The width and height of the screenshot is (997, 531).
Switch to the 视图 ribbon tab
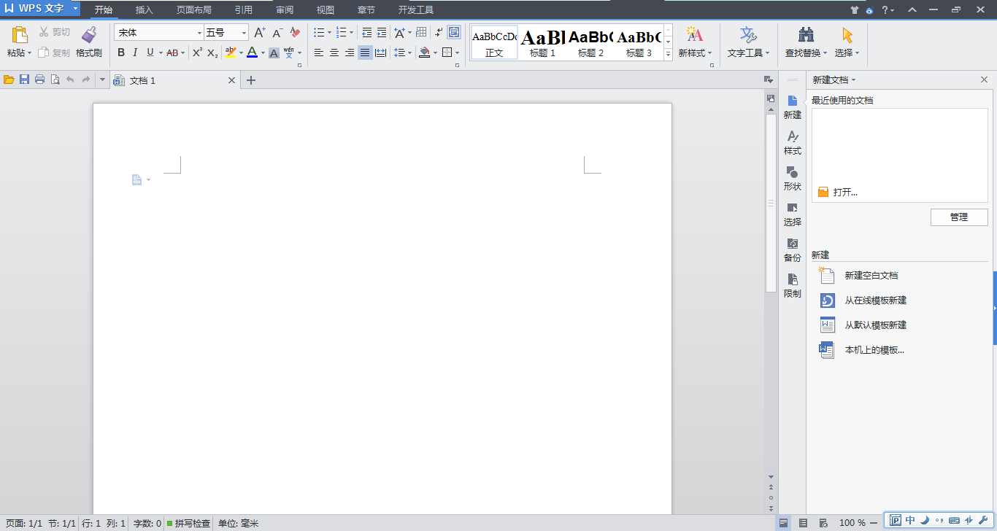(326, 10)
